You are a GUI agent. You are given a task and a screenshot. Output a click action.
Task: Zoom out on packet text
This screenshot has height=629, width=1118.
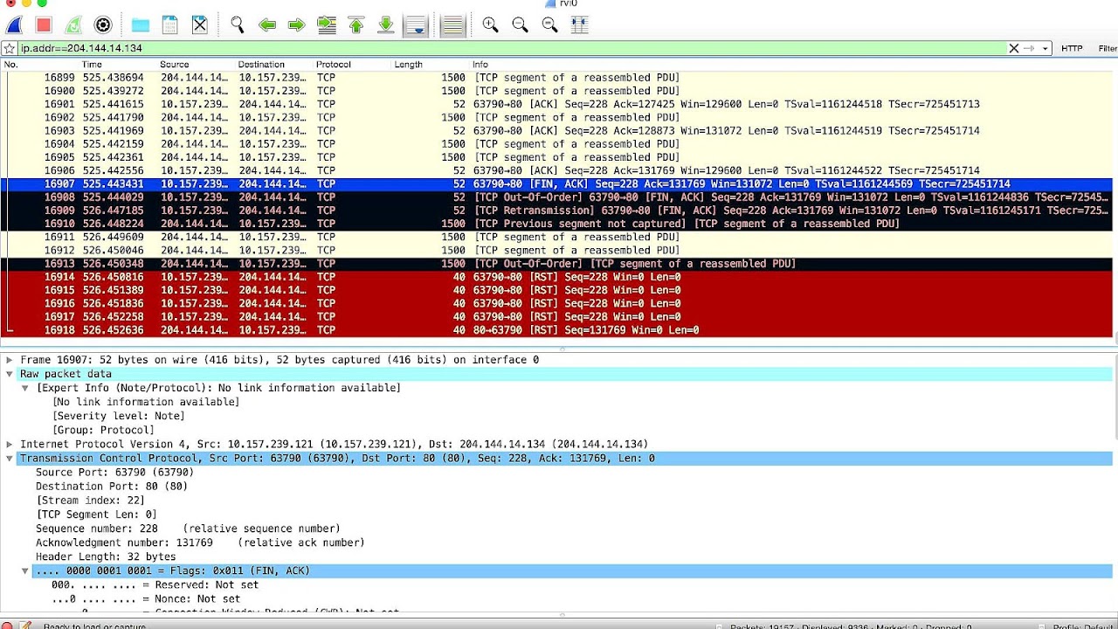coord(520,25)
